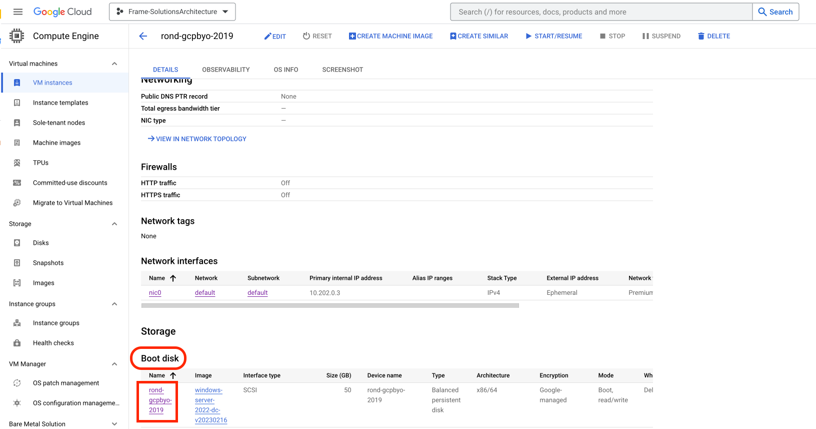Switch to the OS INFO tab
The width and height of the screenshot is (816, 429).
[x=286, y=70]
